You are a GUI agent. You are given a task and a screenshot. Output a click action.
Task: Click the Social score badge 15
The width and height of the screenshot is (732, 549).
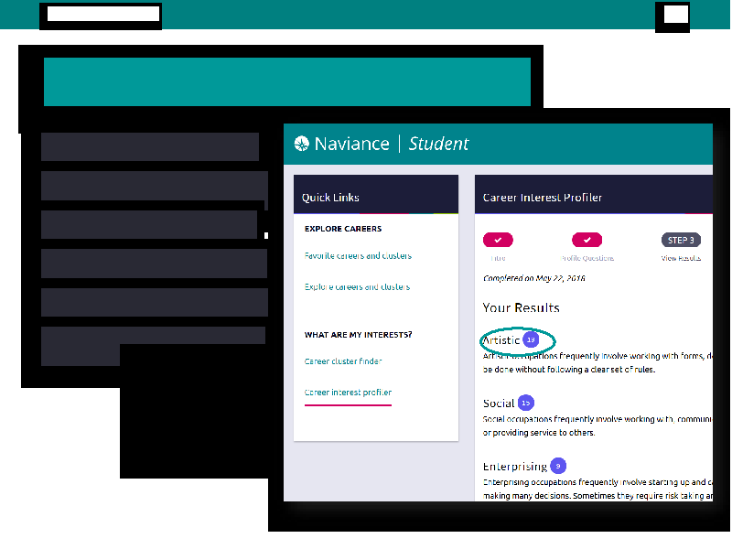(x=526, y=403)
